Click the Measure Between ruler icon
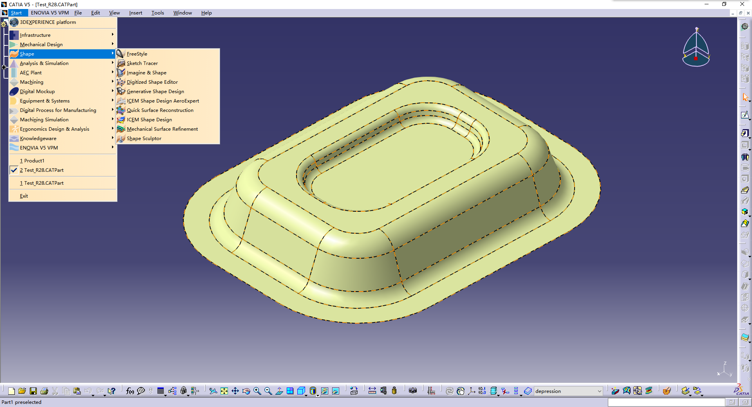This screenshot has width=752, height=407. [x=372, y=391]
